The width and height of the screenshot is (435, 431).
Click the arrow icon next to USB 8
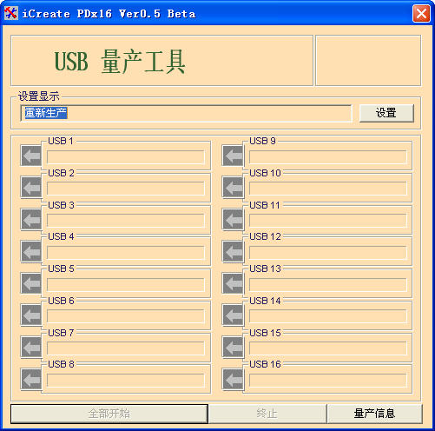tap(31, 379)
